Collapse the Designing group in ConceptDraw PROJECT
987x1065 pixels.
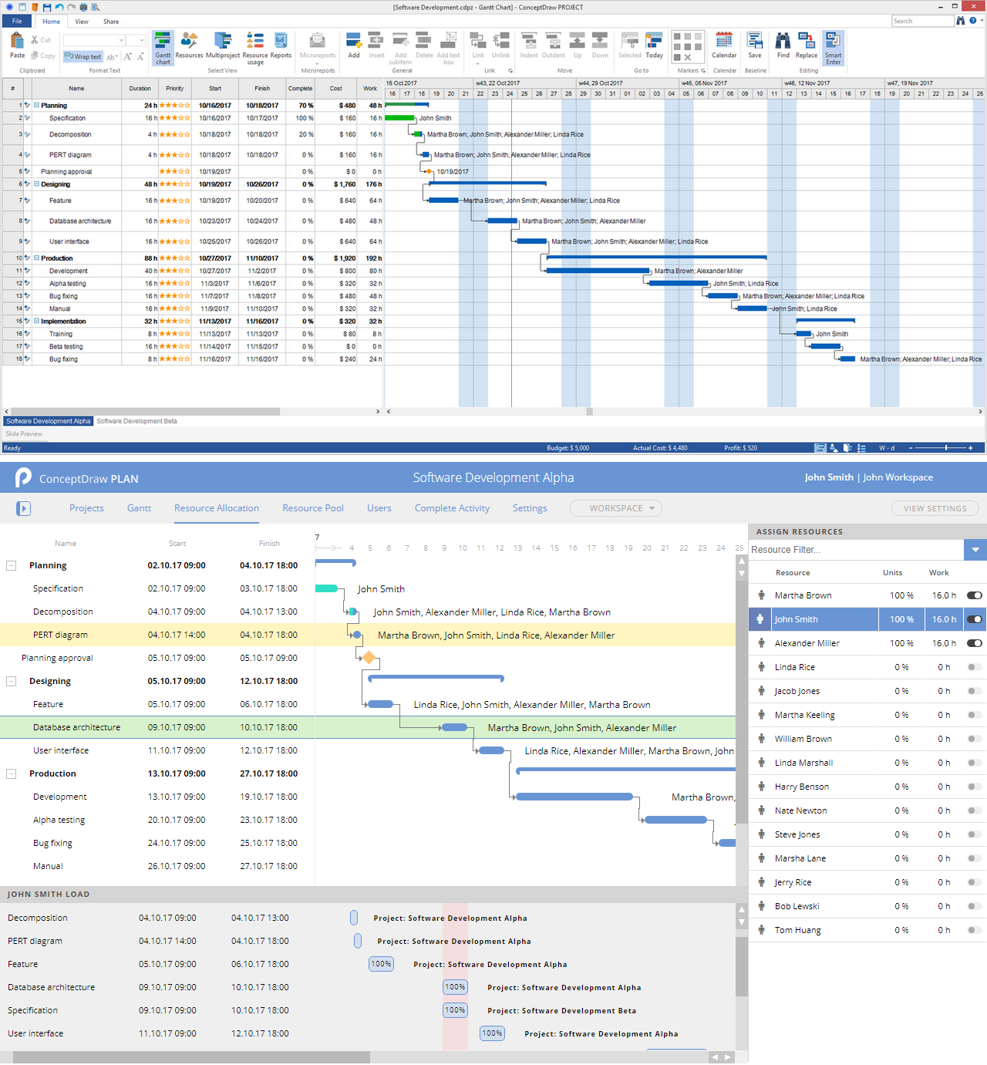[x=36, y=184]
